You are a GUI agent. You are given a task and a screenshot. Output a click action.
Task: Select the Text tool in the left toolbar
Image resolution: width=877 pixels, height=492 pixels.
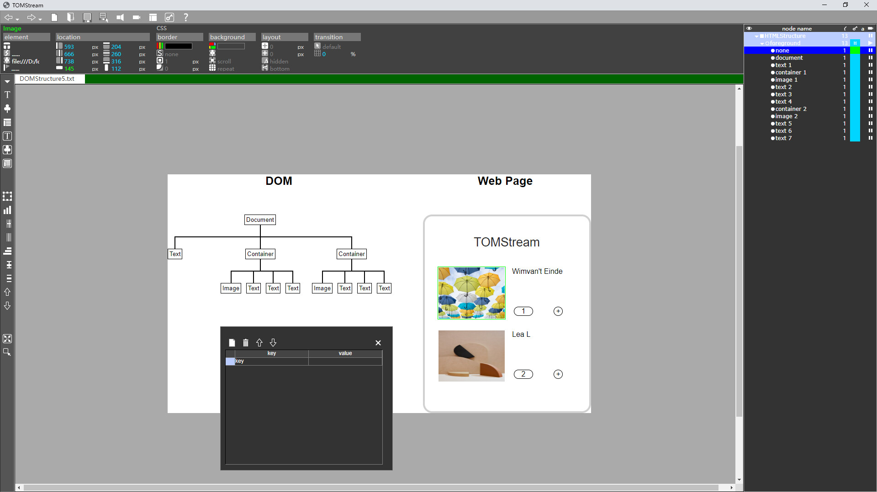7,95
